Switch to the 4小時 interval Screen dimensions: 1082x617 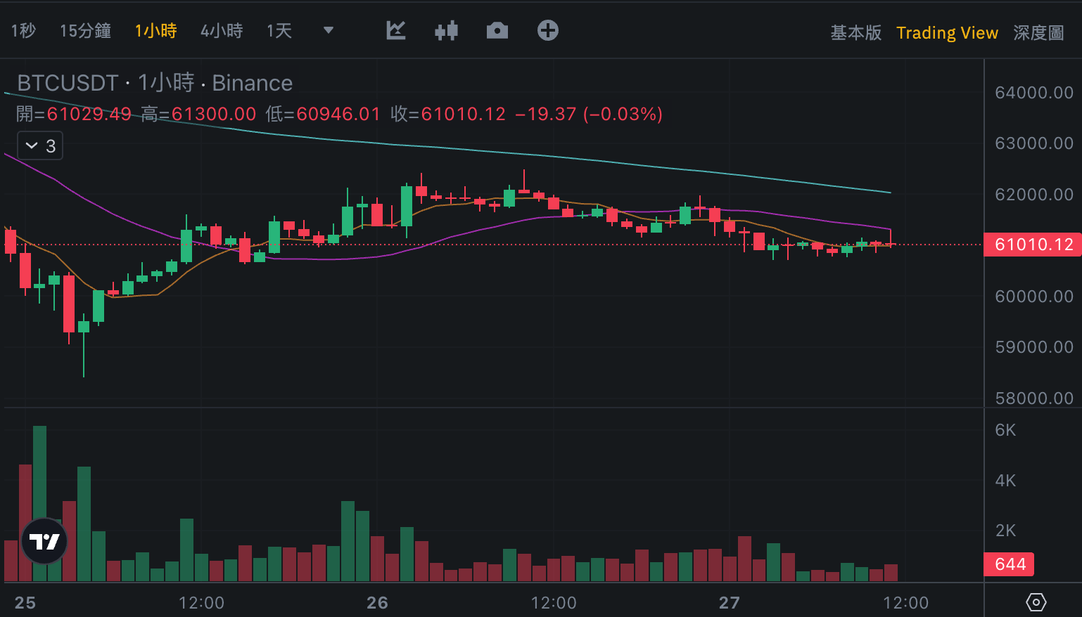pyautogui.click(x=222, y=31)
